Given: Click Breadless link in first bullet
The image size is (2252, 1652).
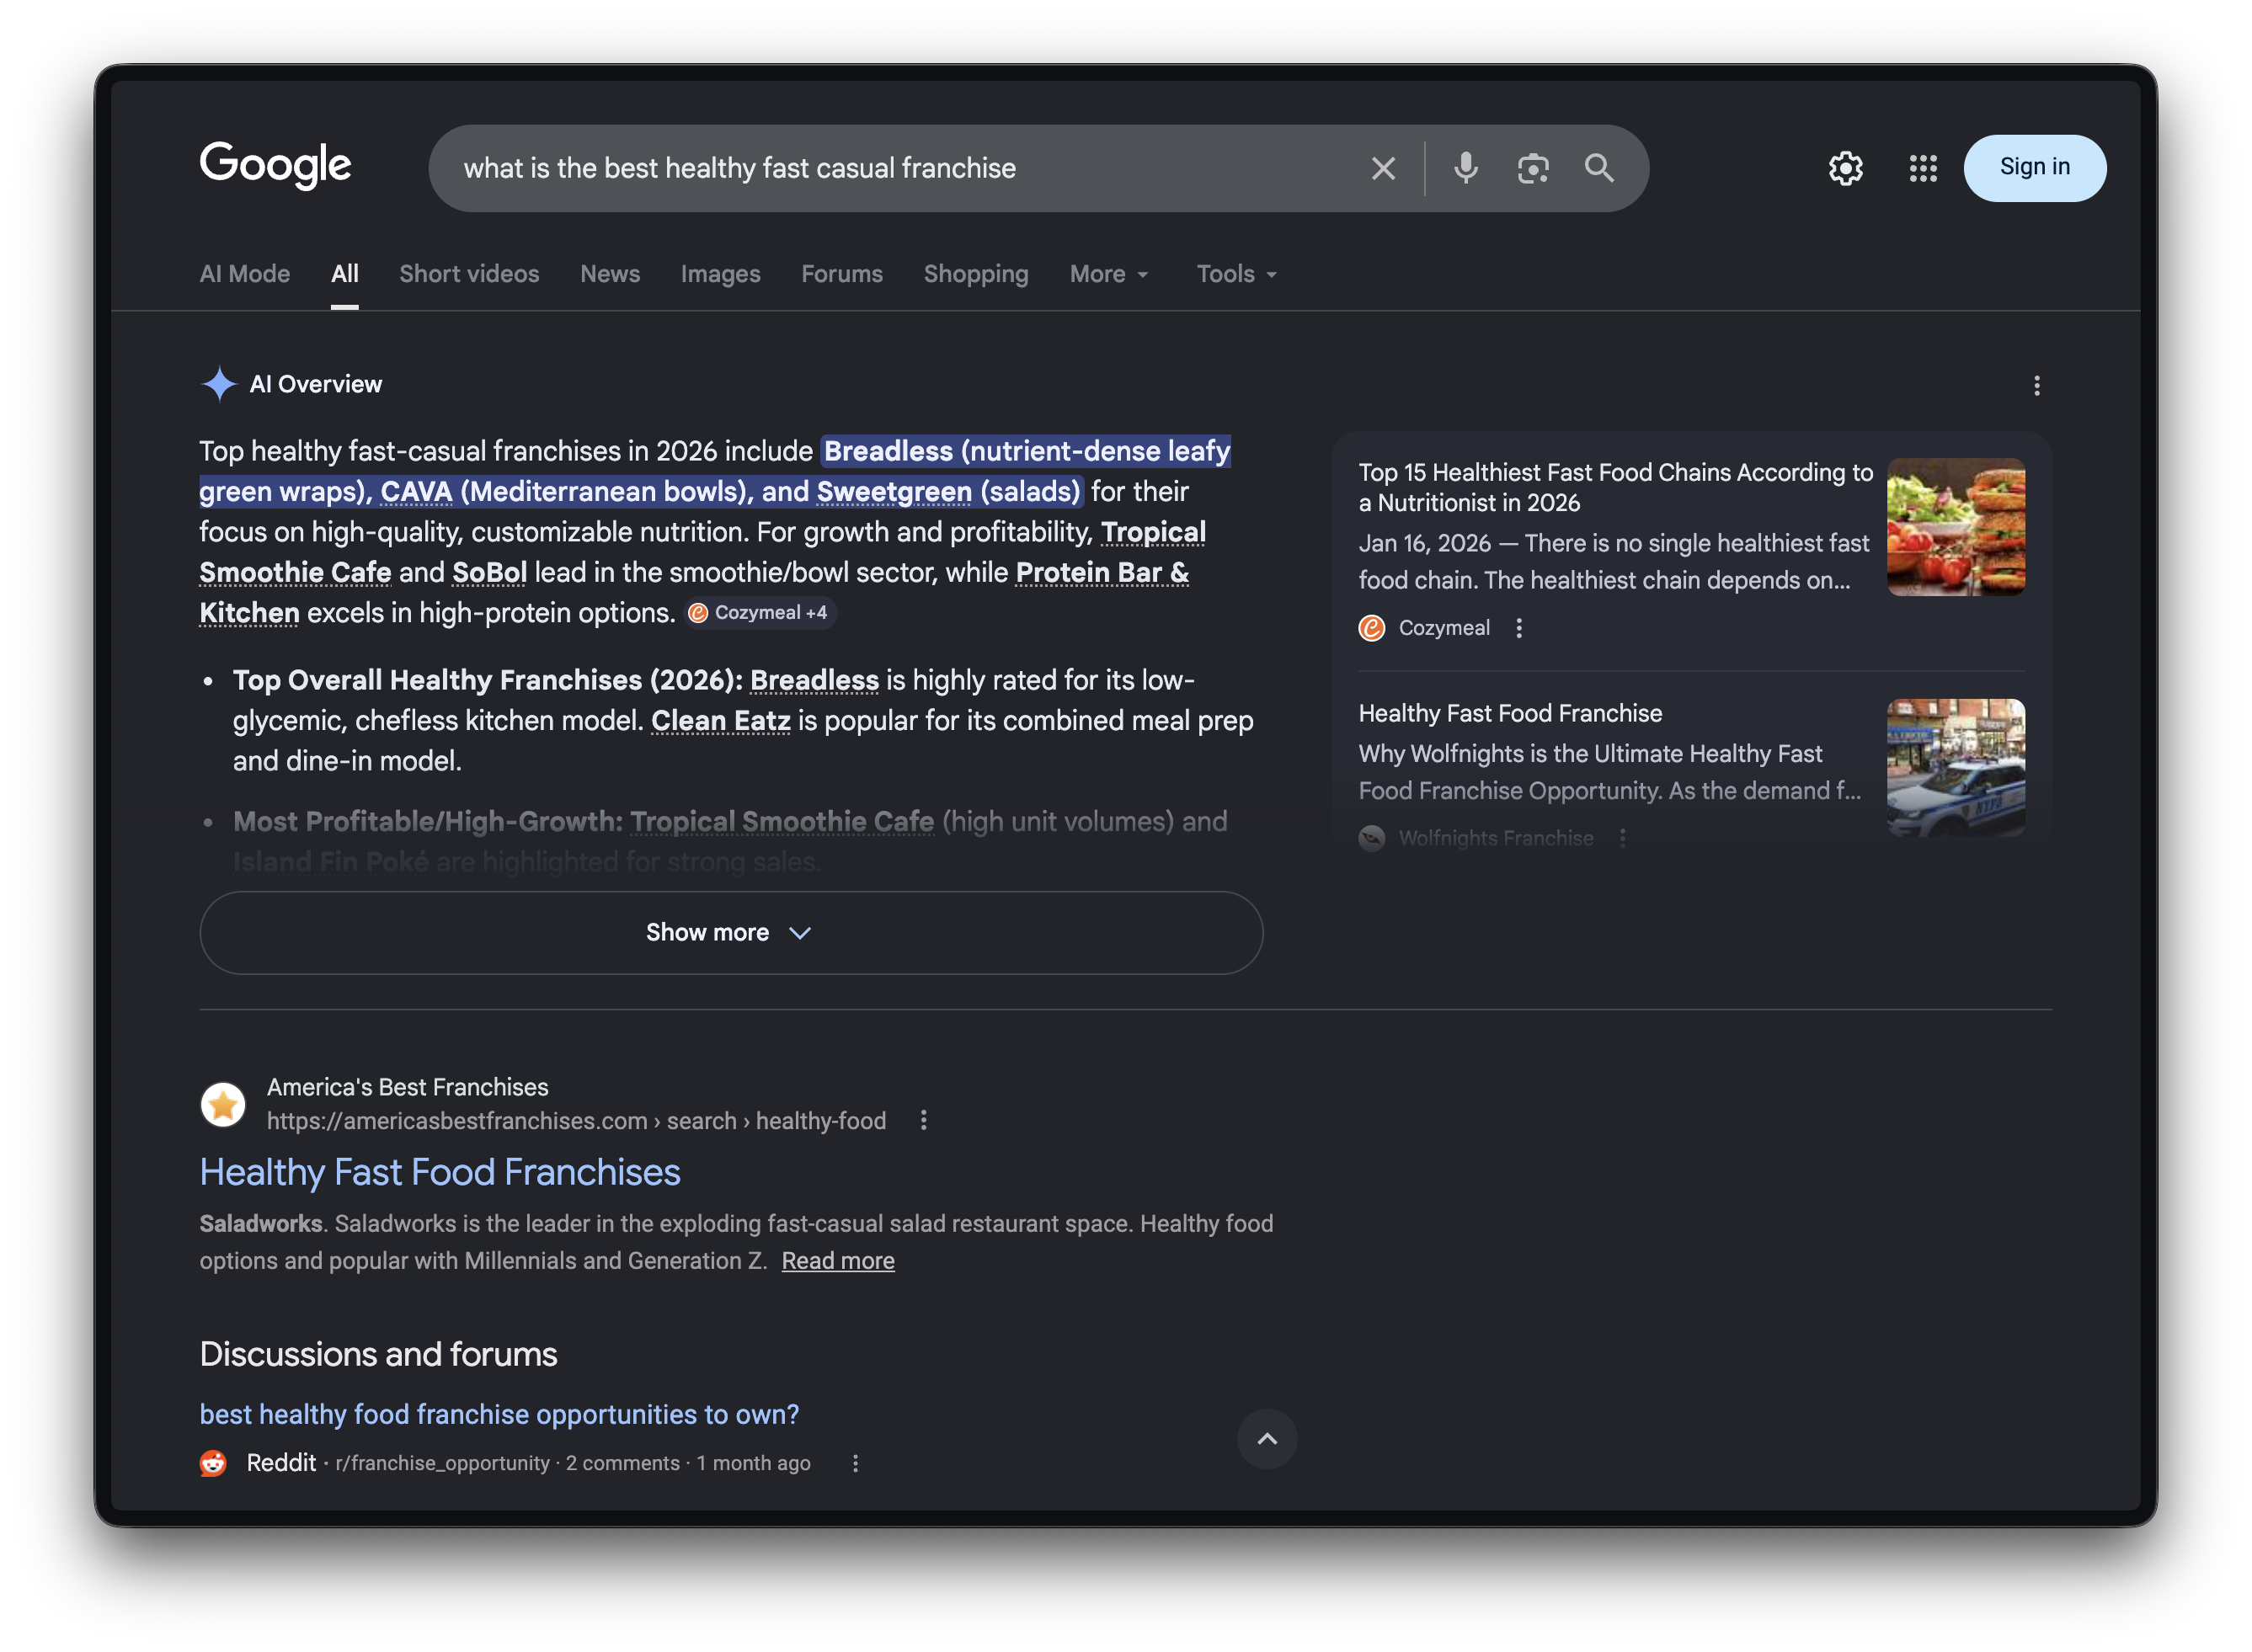Looking at the screenshot, I should 814,680.
